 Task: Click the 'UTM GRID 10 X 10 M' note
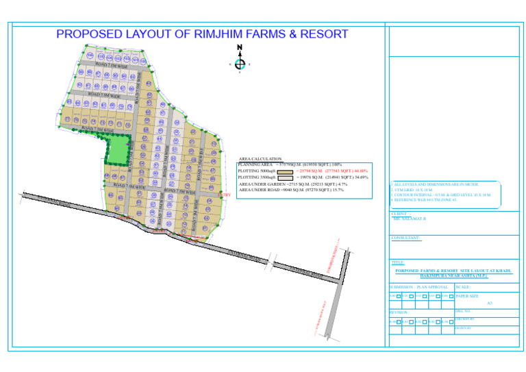(x=412, y=190)
